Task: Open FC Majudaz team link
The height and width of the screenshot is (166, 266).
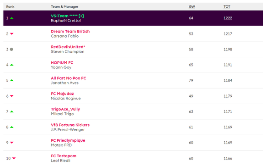Action: pos(63,94)
